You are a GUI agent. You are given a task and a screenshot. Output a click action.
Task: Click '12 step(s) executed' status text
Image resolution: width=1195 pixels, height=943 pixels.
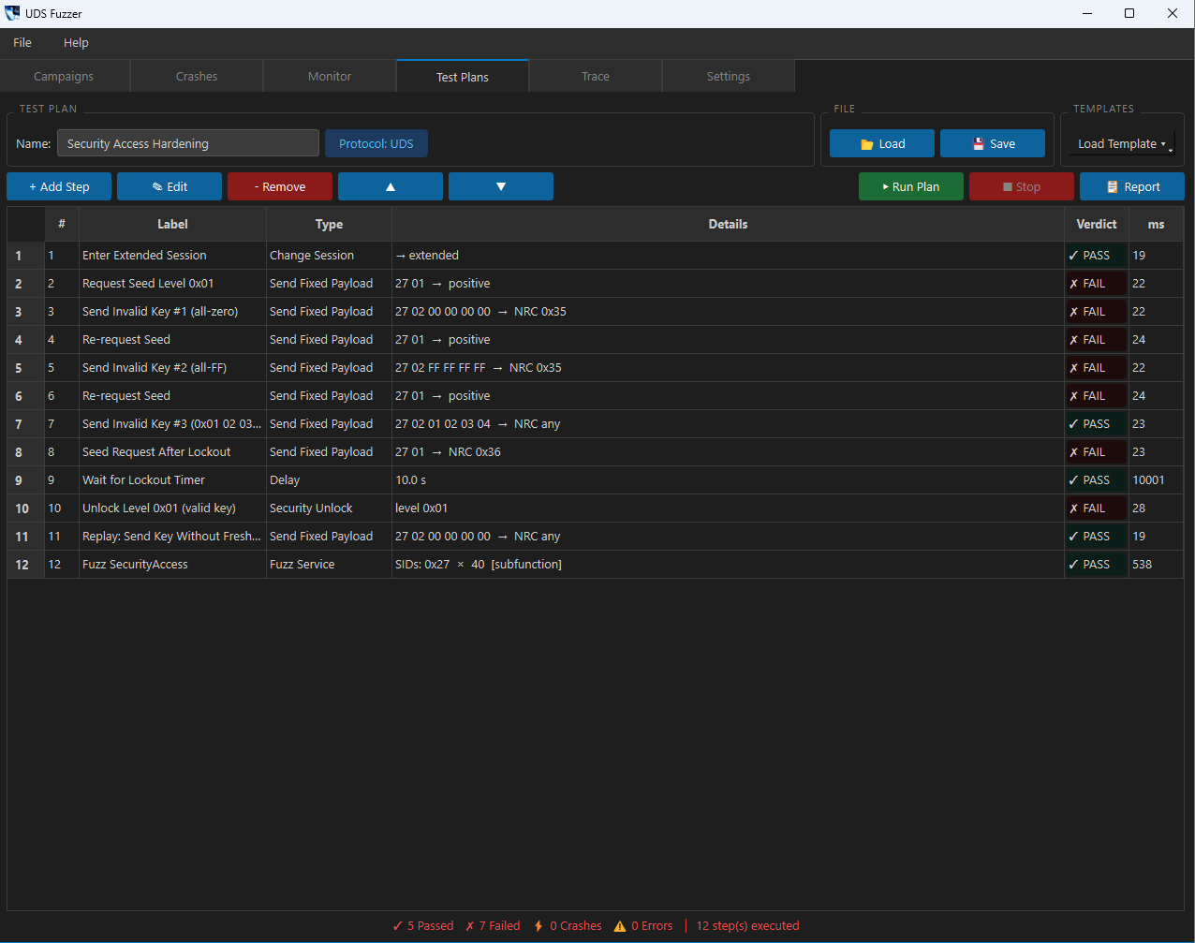[747, 925]
